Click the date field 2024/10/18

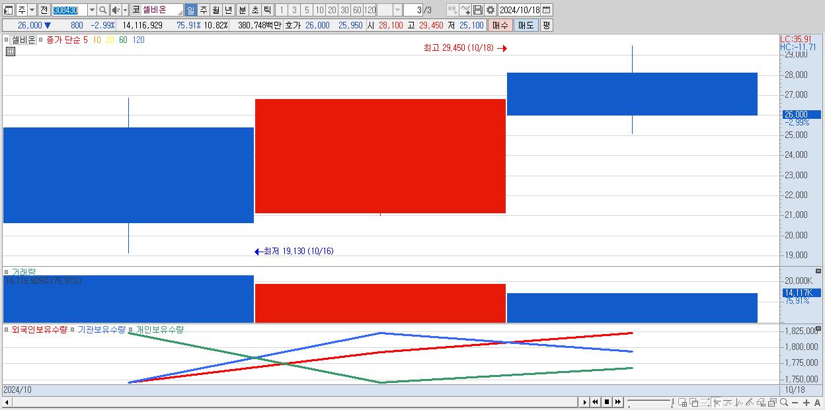[x=520, y=10]
